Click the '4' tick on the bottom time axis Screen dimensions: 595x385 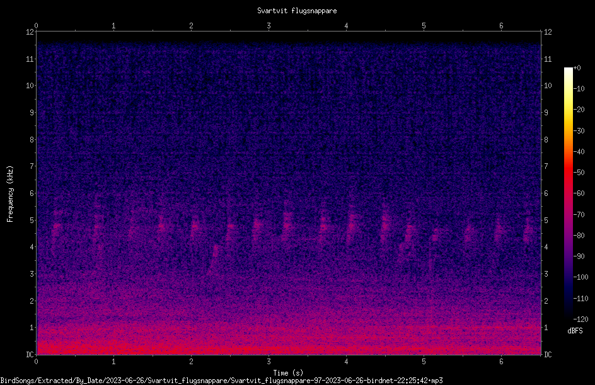point(346,362)
